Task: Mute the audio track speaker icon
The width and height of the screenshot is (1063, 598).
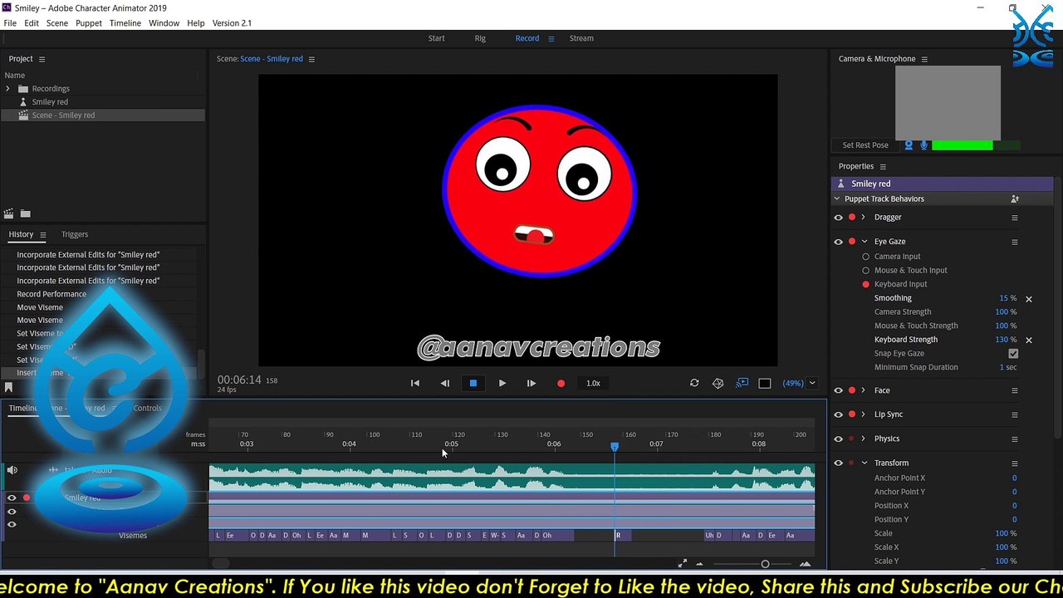Action: 12,470
